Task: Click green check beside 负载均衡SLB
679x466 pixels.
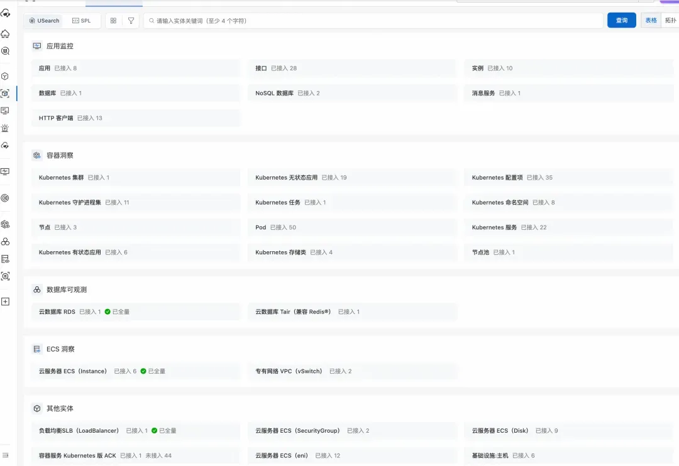Action: (154, 431)
